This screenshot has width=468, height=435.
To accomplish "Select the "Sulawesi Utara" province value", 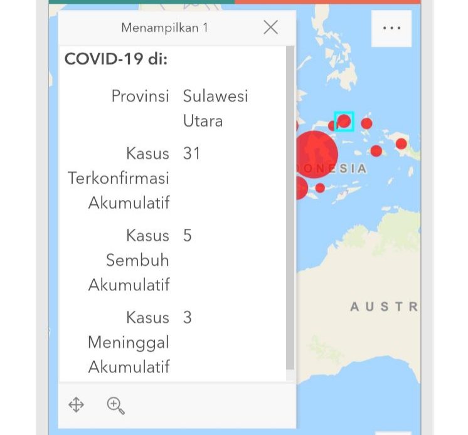I will click(215, 108).
